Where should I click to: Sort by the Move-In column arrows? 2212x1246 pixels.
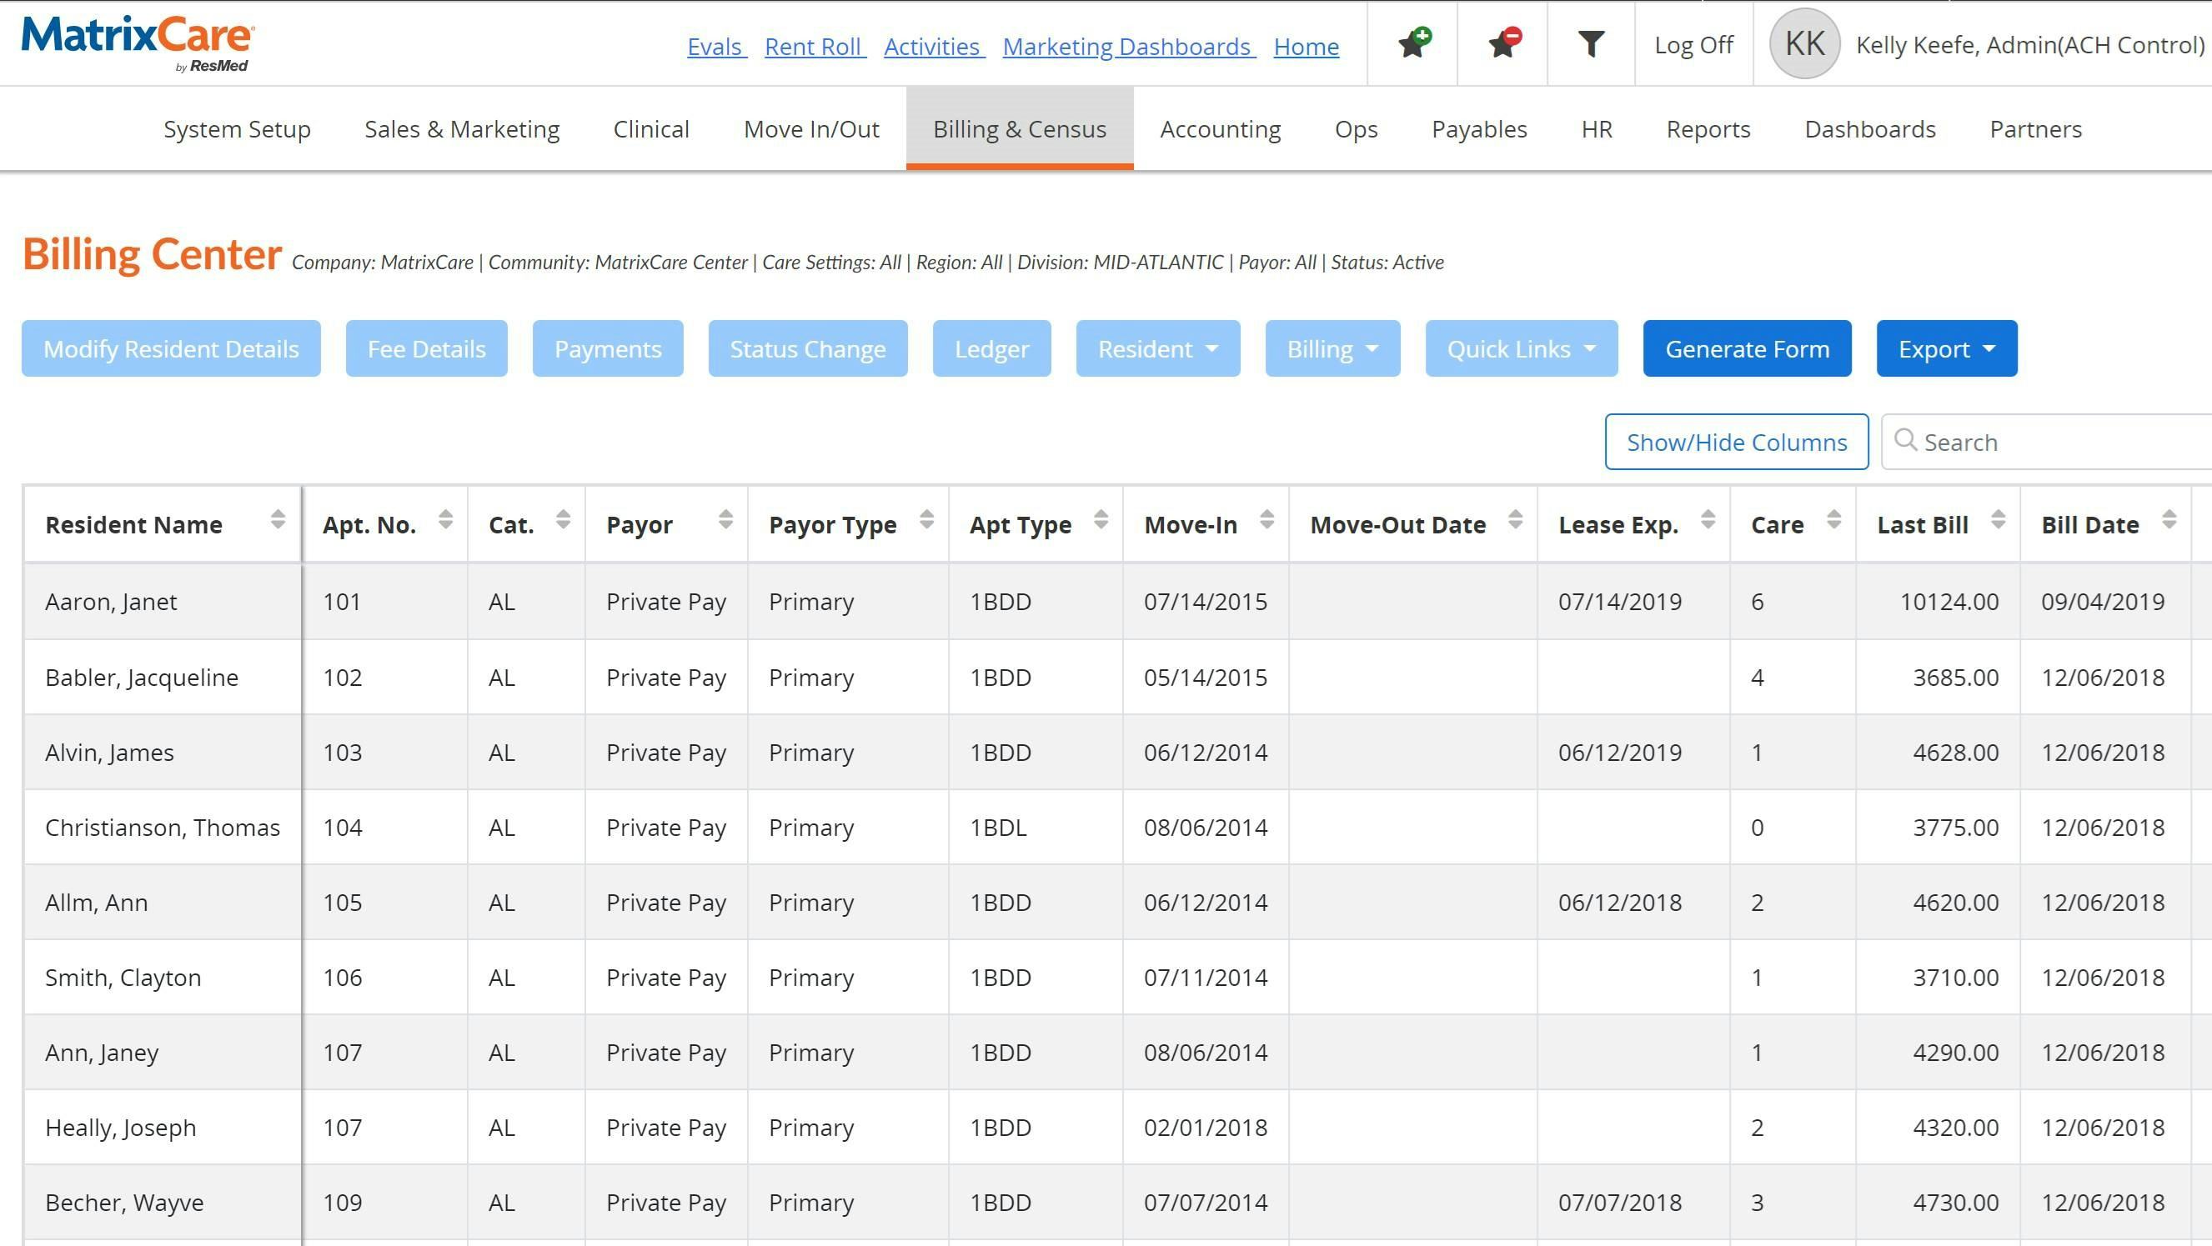click(x=1266, y=521)
